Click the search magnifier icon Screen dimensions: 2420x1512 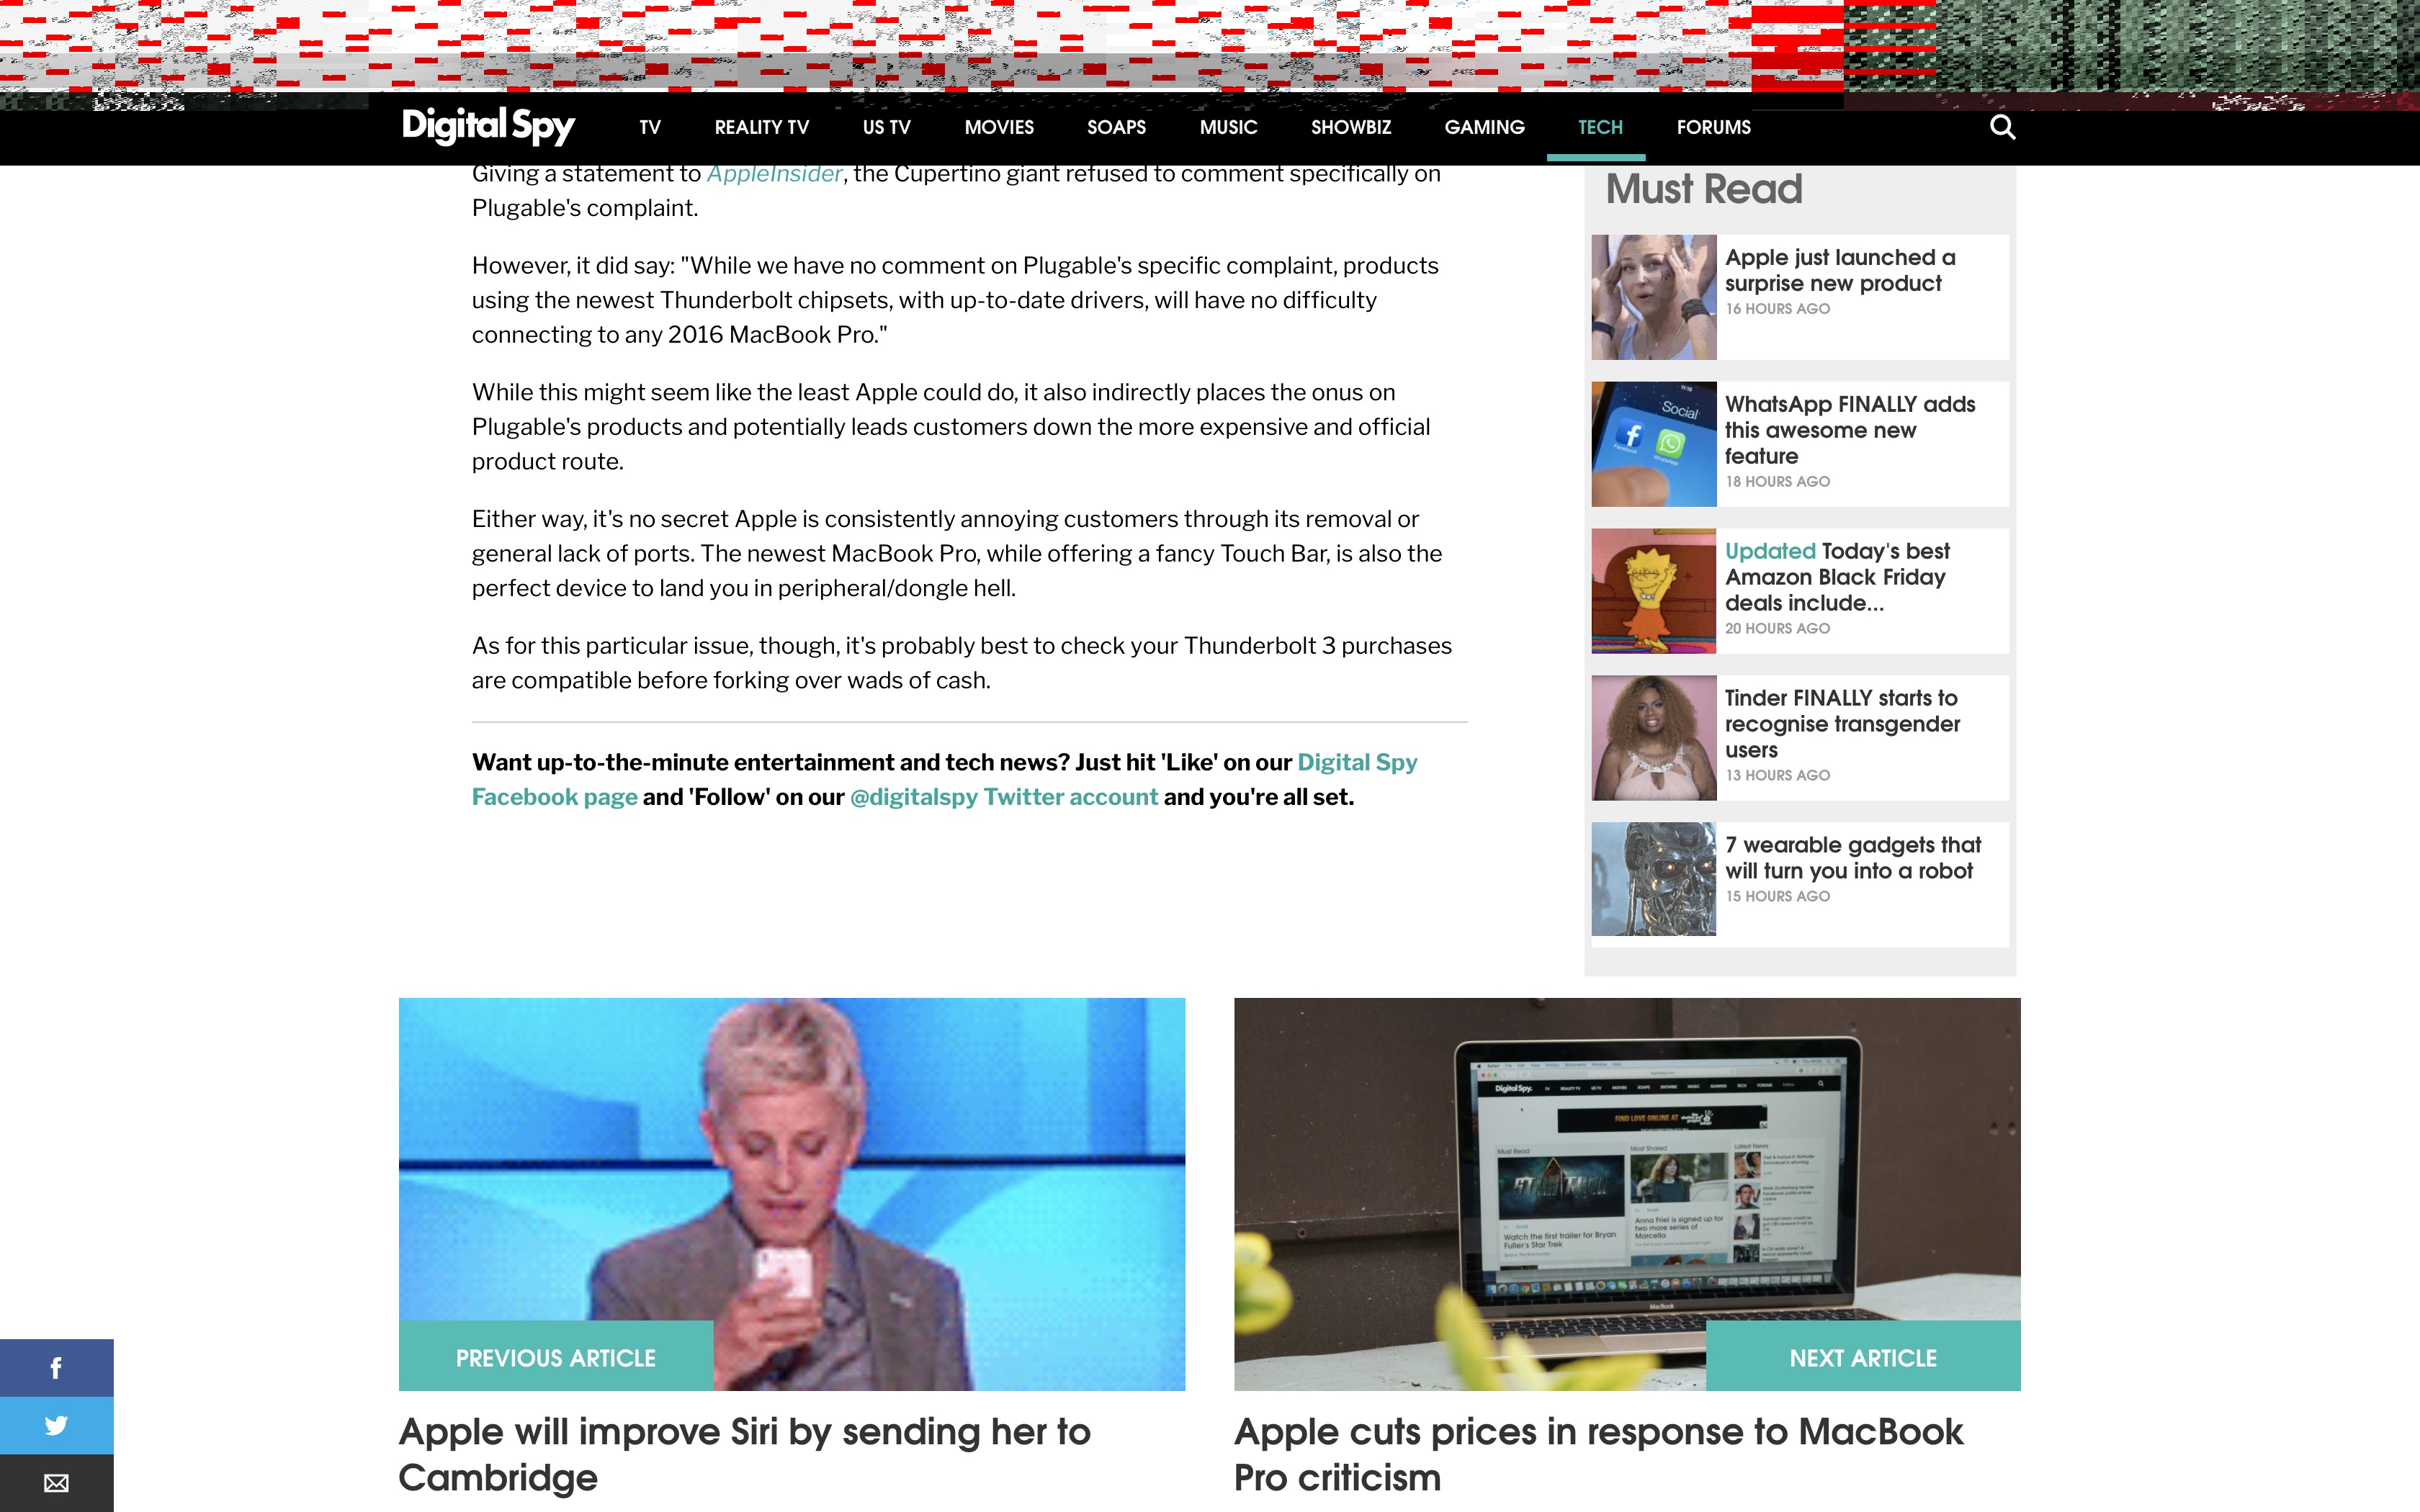click(x=2002, y=127)
